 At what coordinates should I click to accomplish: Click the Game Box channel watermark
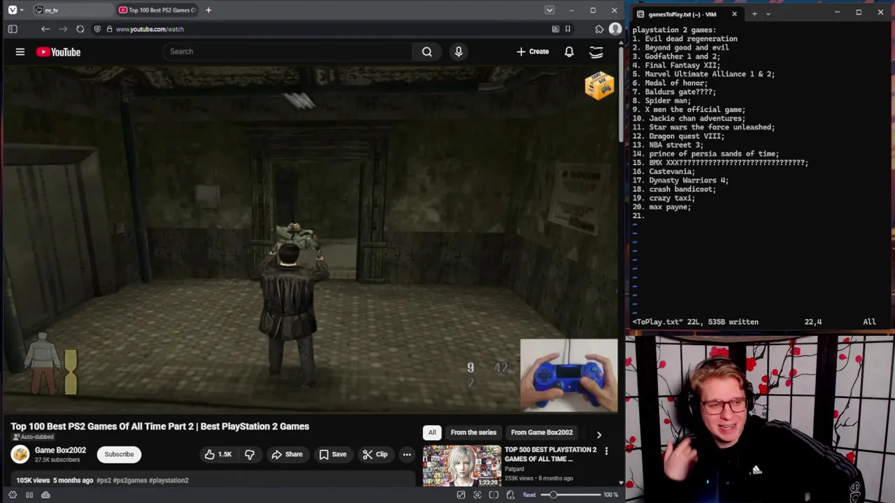coord(599,86)
